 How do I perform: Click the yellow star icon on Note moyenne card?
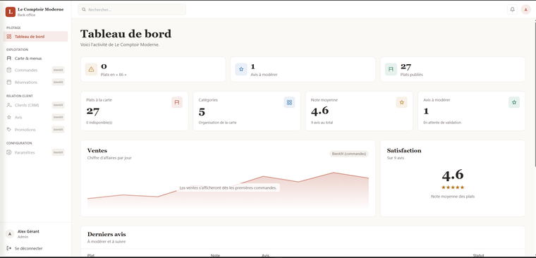click(x=402, y=102)
